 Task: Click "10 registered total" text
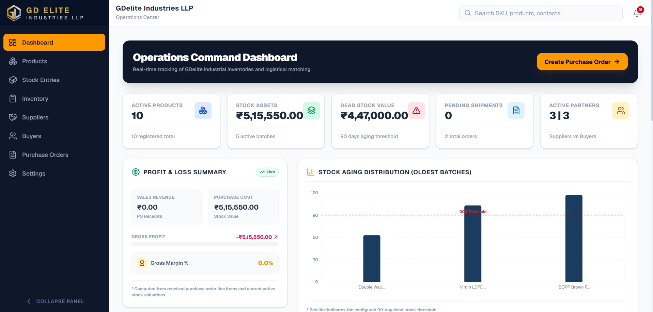[153, 136]
